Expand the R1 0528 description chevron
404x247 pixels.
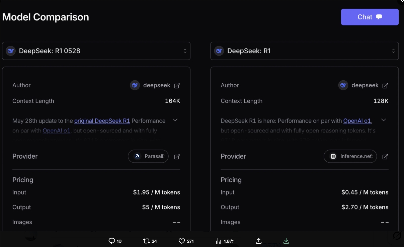point(175,120)
